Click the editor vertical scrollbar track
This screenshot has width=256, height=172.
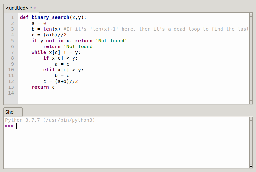251,58
